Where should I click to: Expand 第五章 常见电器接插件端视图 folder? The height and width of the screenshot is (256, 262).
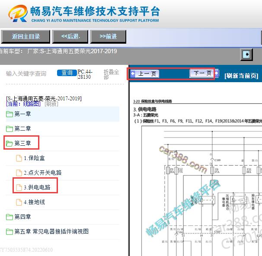coord(51,231)
